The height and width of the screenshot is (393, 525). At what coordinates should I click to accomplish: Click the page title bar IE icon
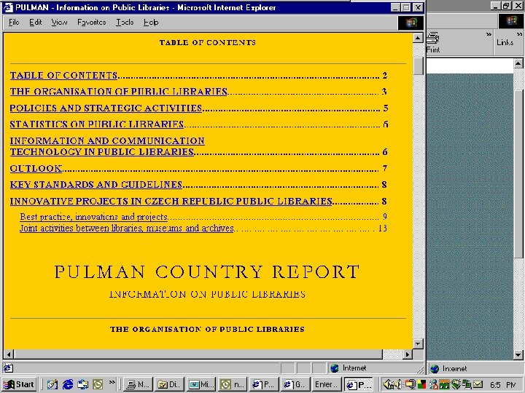[x=8, y=7]
